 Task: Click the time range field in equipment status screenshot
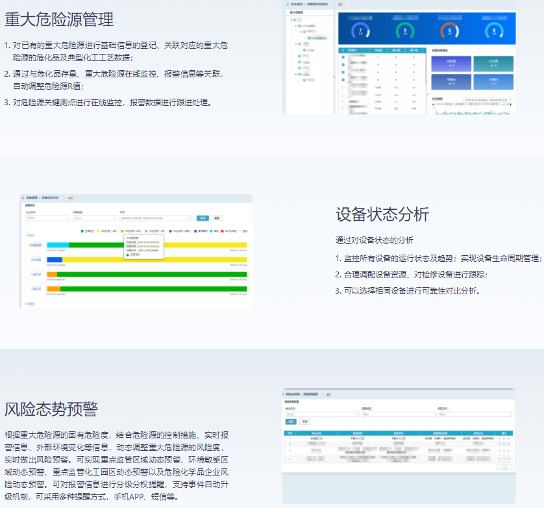pos(156,218)
